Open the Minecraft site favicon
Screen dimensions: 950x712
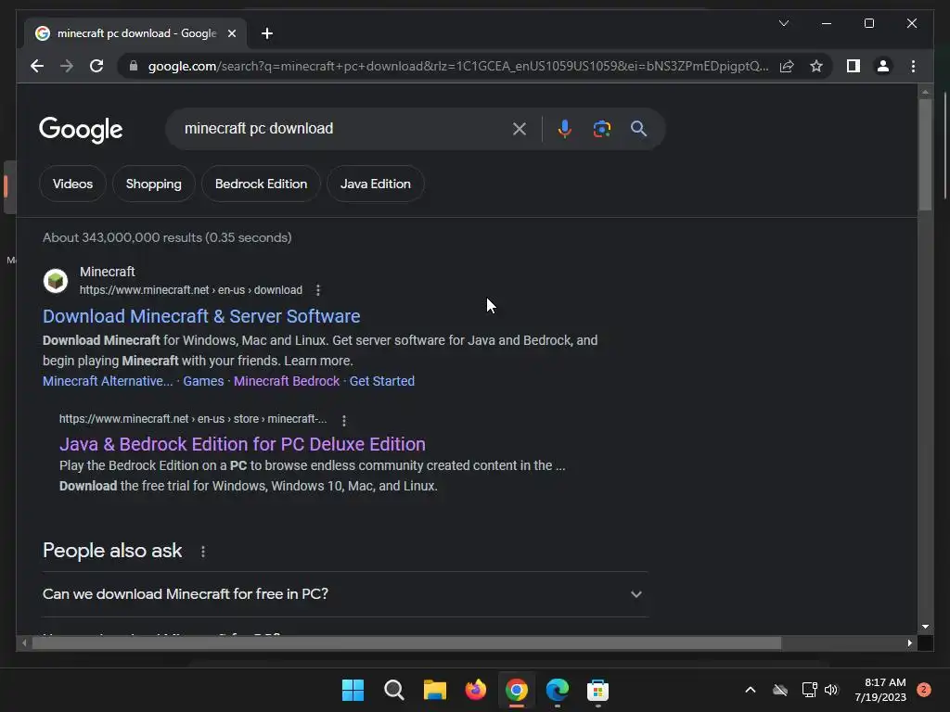click(x=56, y=281)
